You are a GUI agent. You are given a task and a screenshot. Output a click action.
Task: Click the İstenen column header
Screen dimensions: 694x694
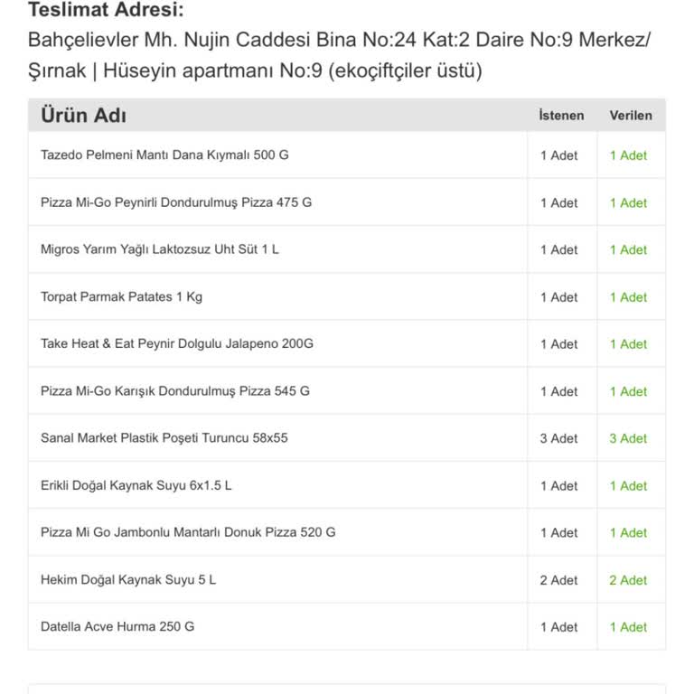pos(561,116)
